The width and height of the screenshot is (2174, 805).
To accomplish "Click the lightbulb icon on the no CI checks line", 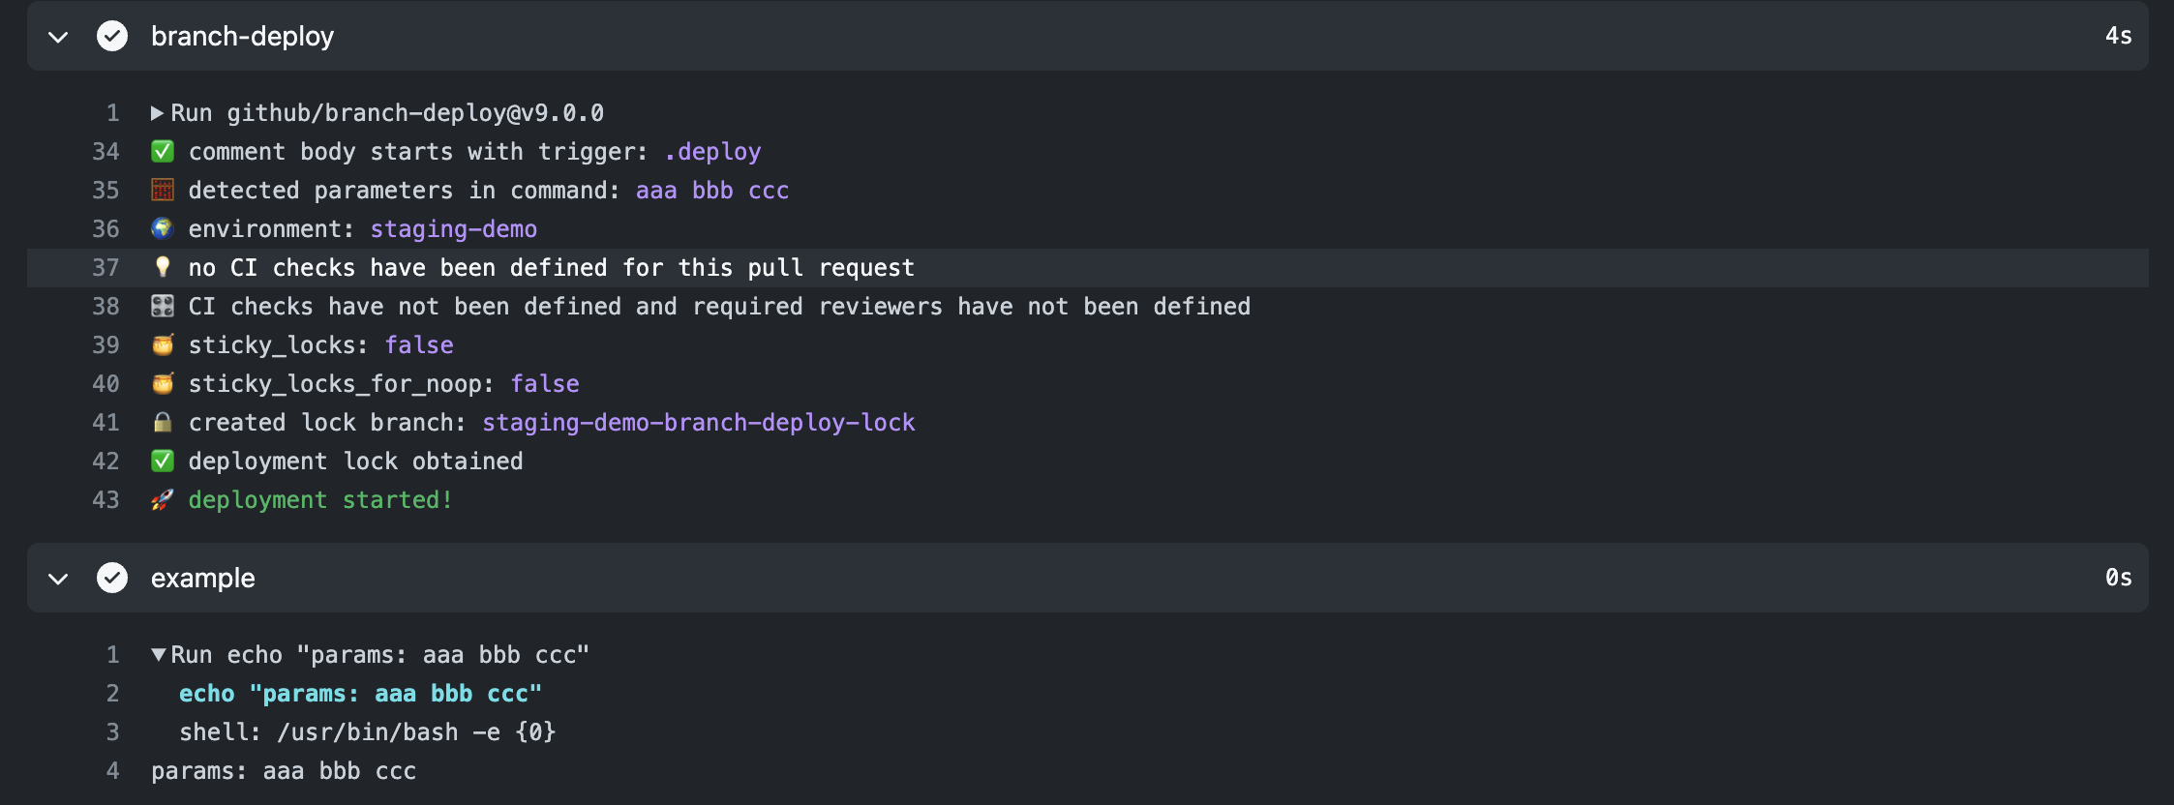I will (x=162, y=267).
